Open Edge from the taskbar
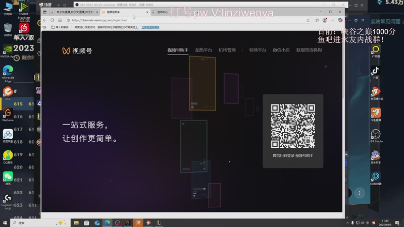The width and height of the screenshot is (404, 227). coord(107,222)
